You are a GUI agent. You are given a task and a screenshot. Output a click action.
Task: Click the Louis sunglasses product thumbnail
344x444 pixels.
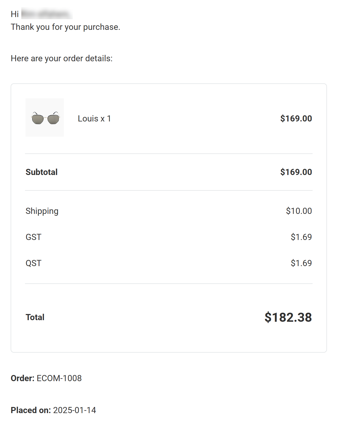[45, 117]
